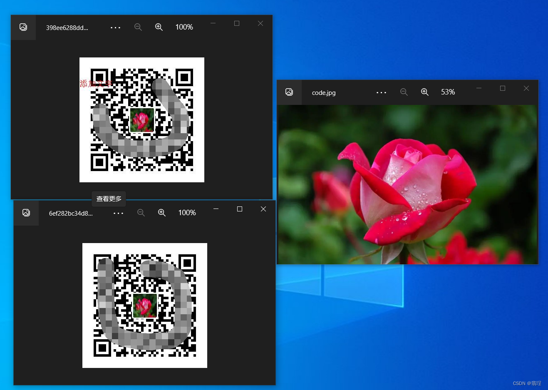Minimize the 6ef282bc34d8 window
548x390 pixels.
216,209
